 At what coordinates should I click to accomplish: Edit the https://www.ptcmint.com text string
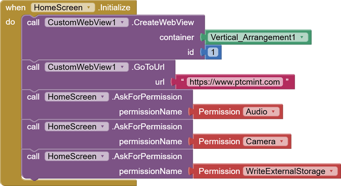(235, 82)
